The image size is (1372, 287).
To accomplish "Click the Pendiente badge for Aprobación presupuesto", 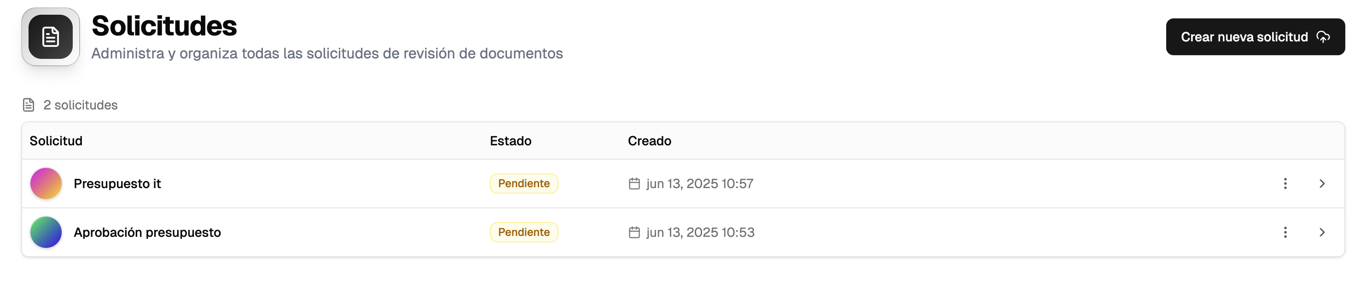I will coord(523,233).
